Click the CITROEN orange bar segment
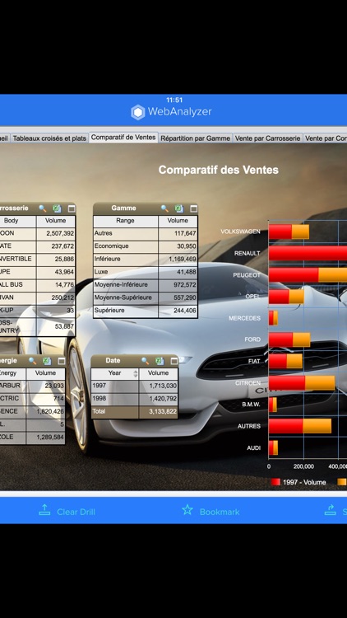The height and width of the screenshot is (618, 347). [x=320, y=382]
